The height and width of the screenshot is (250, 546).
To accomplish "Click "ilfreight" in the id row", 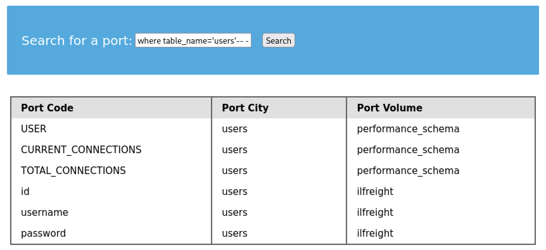I will coord(375,191).
